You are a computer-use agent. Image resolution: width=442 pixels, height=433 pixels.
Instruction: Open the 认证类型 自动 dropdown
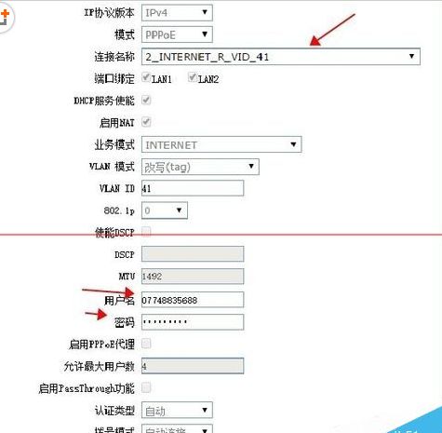tap(177, 410)
